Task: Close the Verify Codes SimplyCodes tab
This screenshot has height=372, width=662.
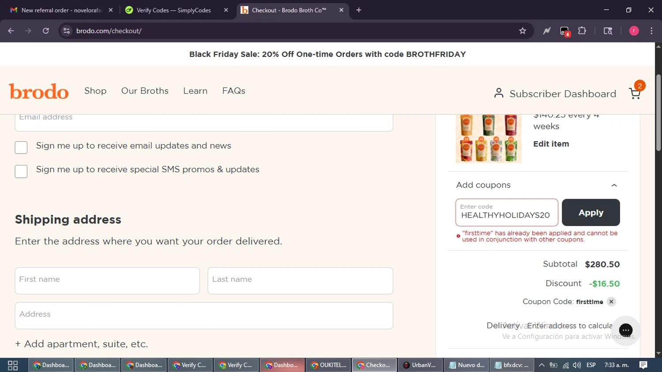Action: [x=226, y=10]
